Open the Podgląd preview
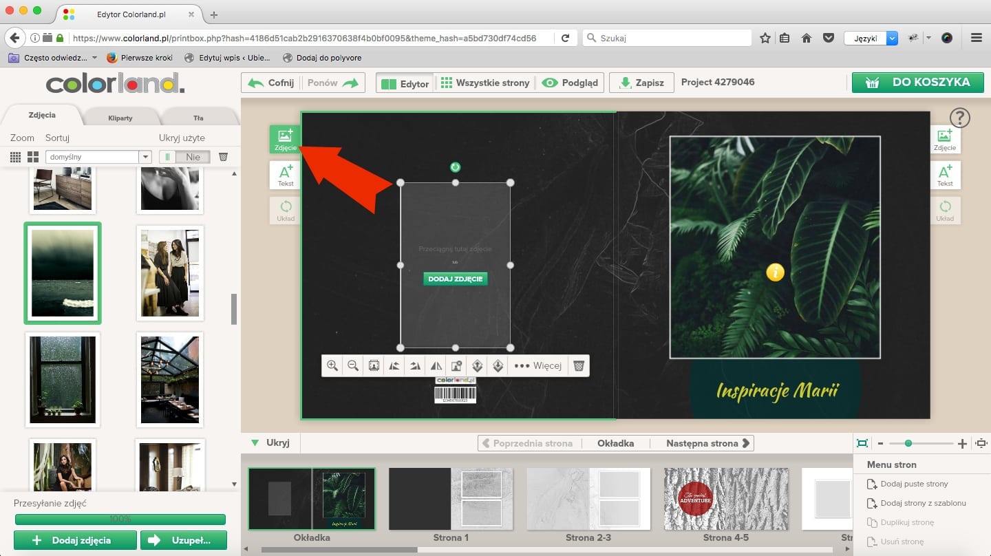 pyautogui.click(x=569, y=83)
